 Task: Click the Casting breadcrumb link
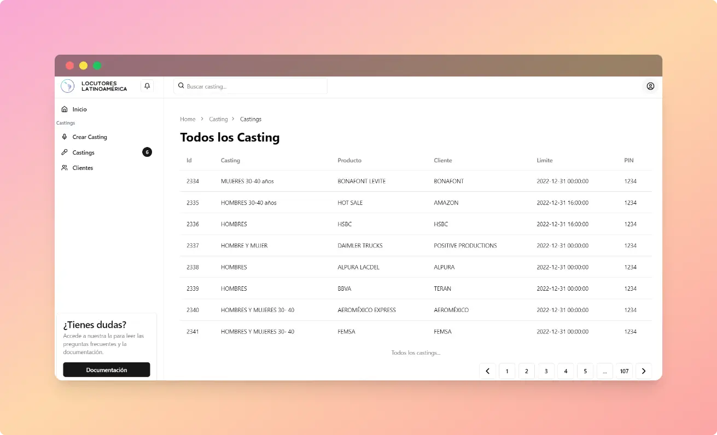point(218,119)
